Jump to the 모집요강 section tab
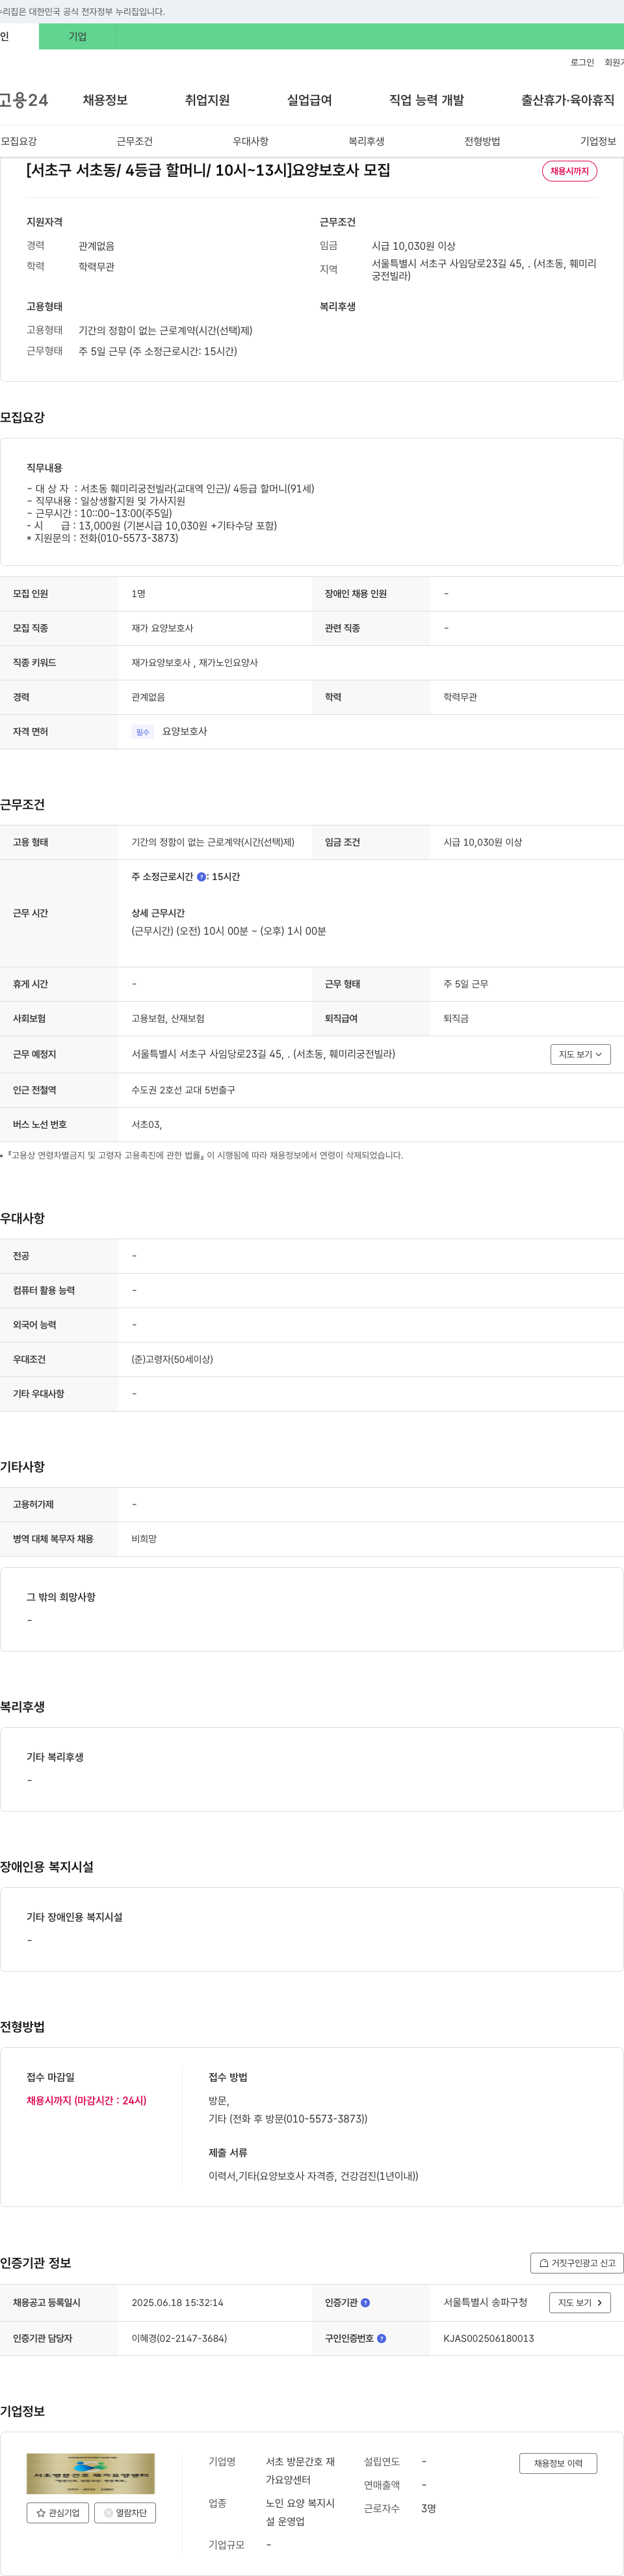Screen dimensions: 624x2576 (x=19, y=141)
